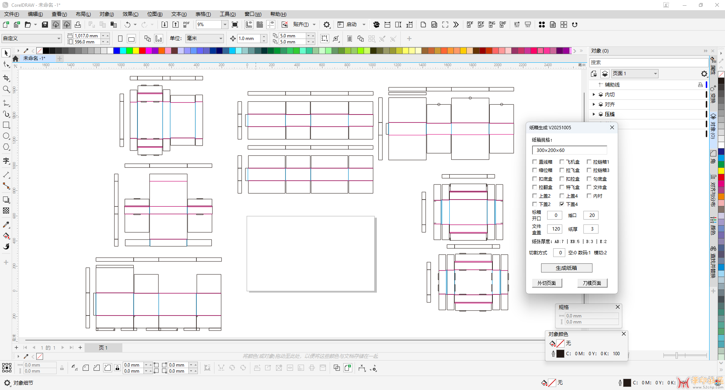This screenshot has height=390, width=725.
Task: Tick the 拉链箱1 checkbox
Action: (x=589, y=162)
